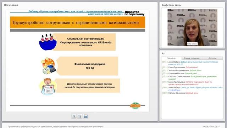This screenshot has height=128, width=227.
Task: Click the webinar header text on slide
Action: click(76, 13)
